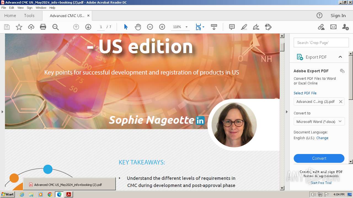Click document scrollbar down arrow
353x198 pixels.
(x=282, y=188)
